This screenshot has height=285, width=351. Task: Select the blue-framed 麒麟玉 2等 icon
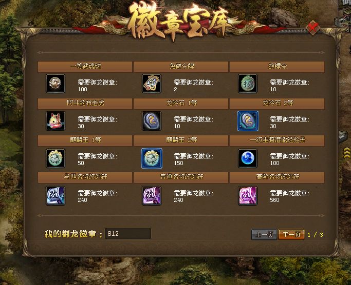click(x=152, y=158)
